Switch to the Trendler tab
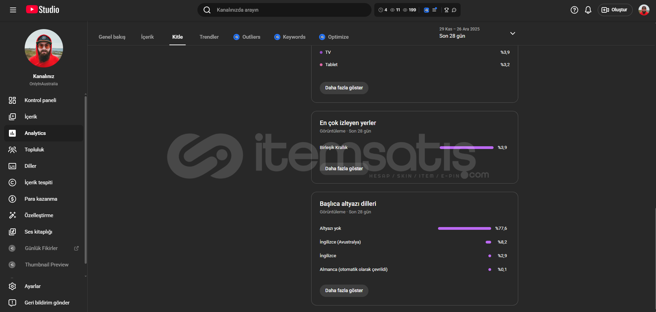This screenshot has width=656, height=312. point(209,37)
